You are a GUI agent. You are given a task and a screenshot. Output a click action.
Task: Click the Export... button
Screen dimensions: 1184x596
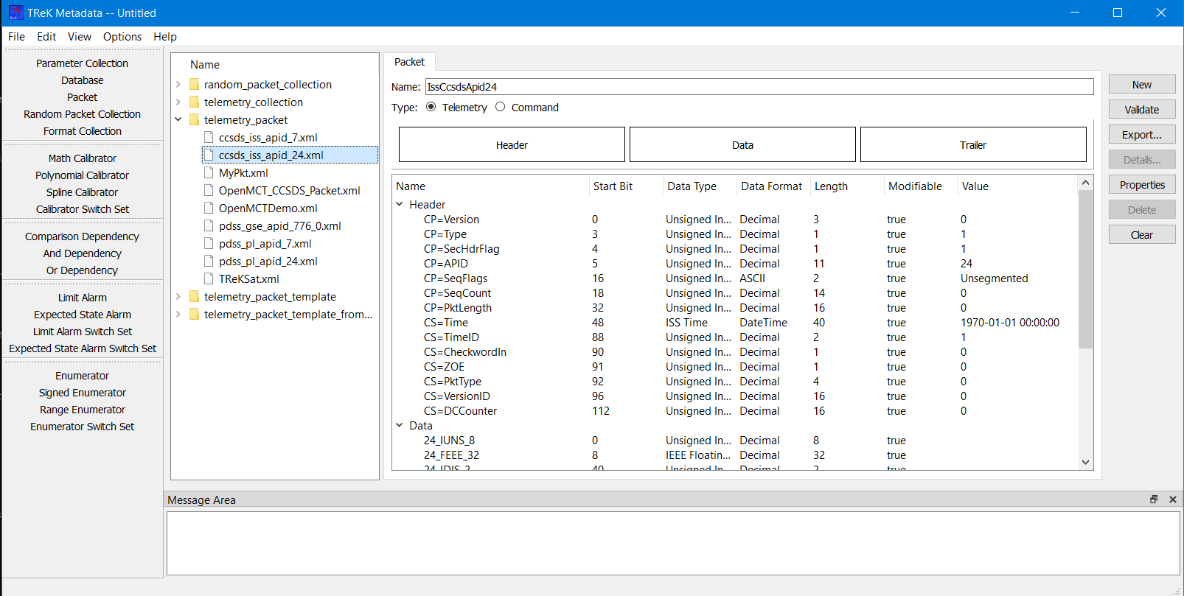click(1141, 135)
